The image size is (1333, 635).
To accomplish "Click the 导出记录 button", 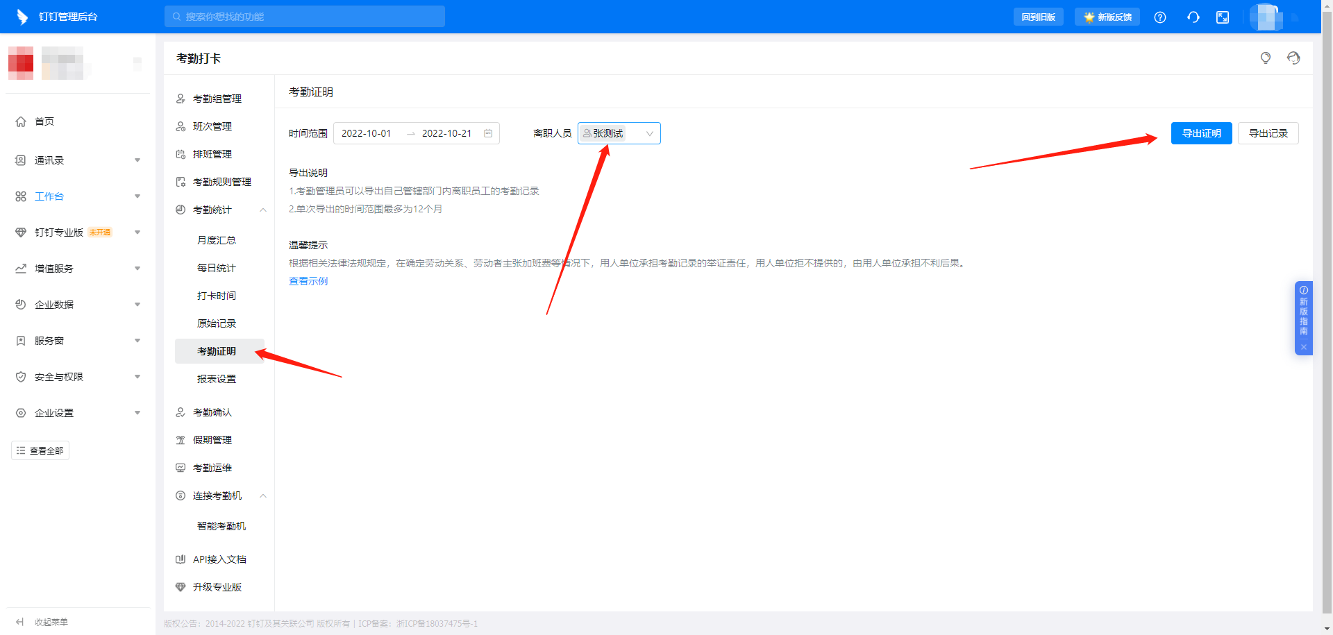I will pos(1268,133).
